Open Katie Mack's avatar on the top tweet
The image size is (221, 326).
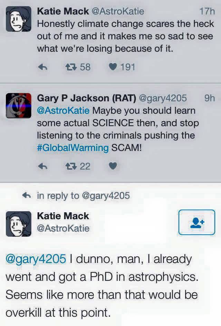(19, 19)
